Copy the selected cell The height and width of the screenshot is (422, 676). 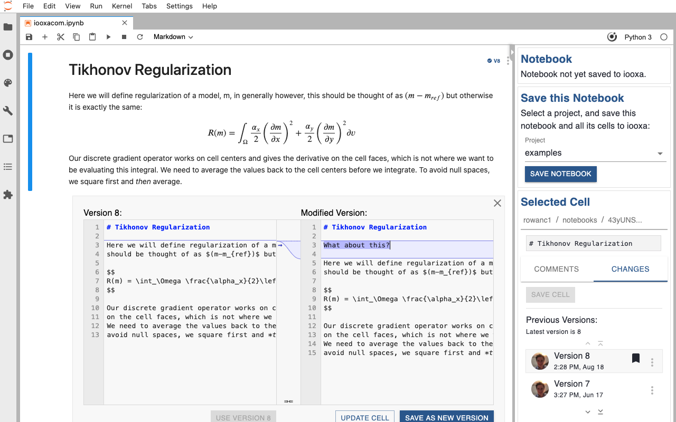point(76,37)
